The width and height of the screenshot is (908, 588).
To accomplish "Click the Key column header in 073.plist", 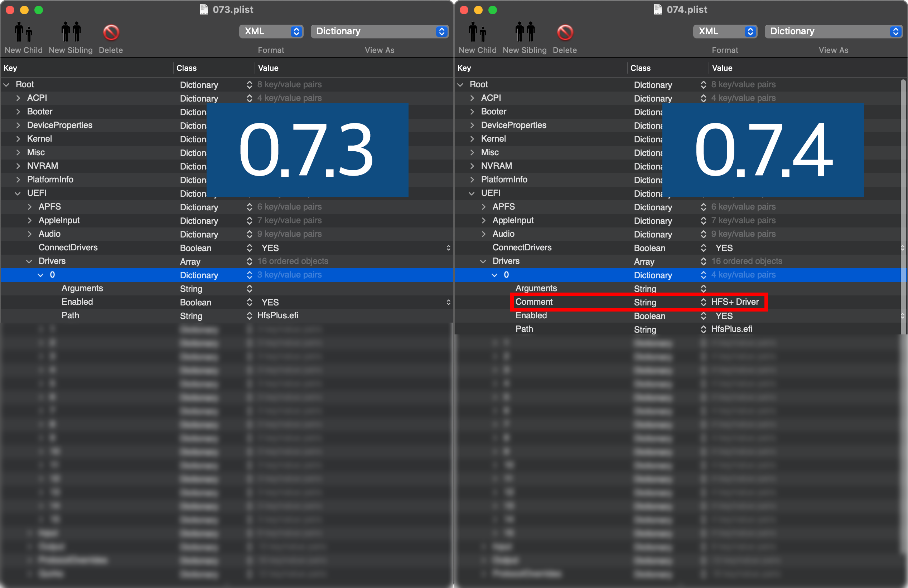I will pos(10,68).
